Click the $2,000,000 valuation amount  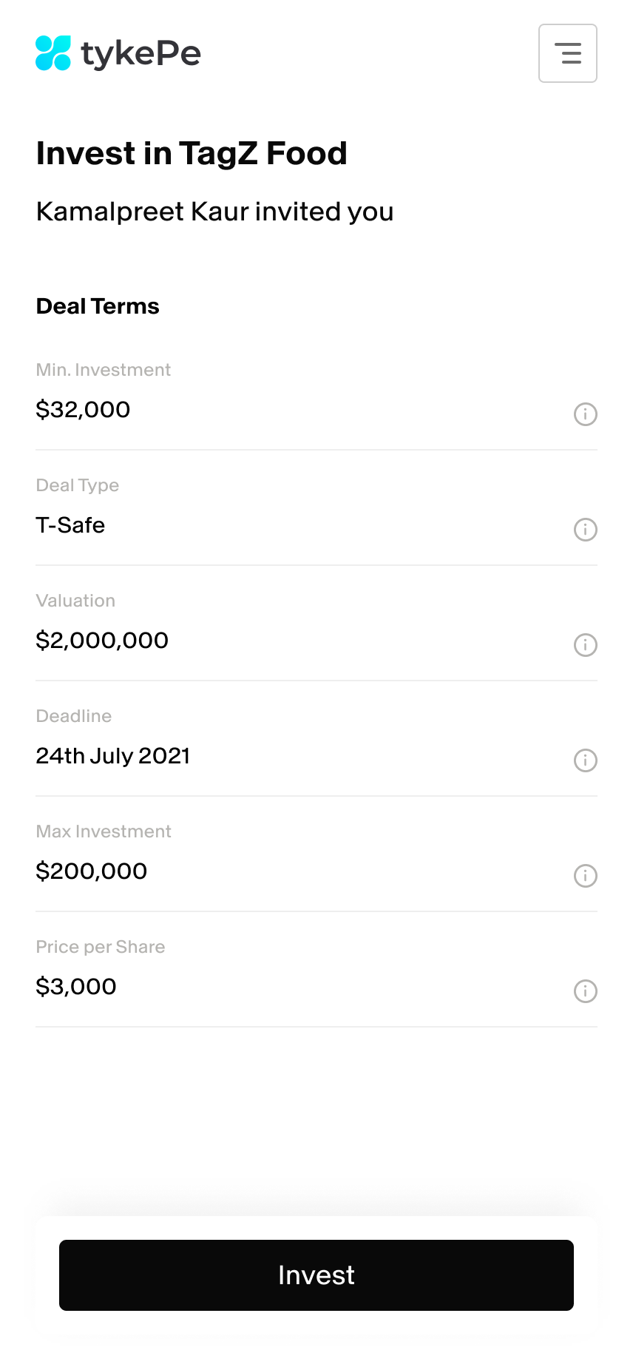click(x=102, y=641)
